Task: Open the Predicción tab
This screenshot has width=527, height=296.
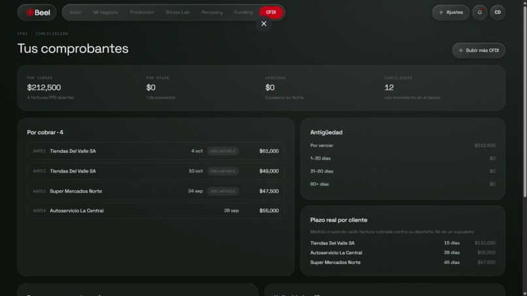Action: (142, 12)
